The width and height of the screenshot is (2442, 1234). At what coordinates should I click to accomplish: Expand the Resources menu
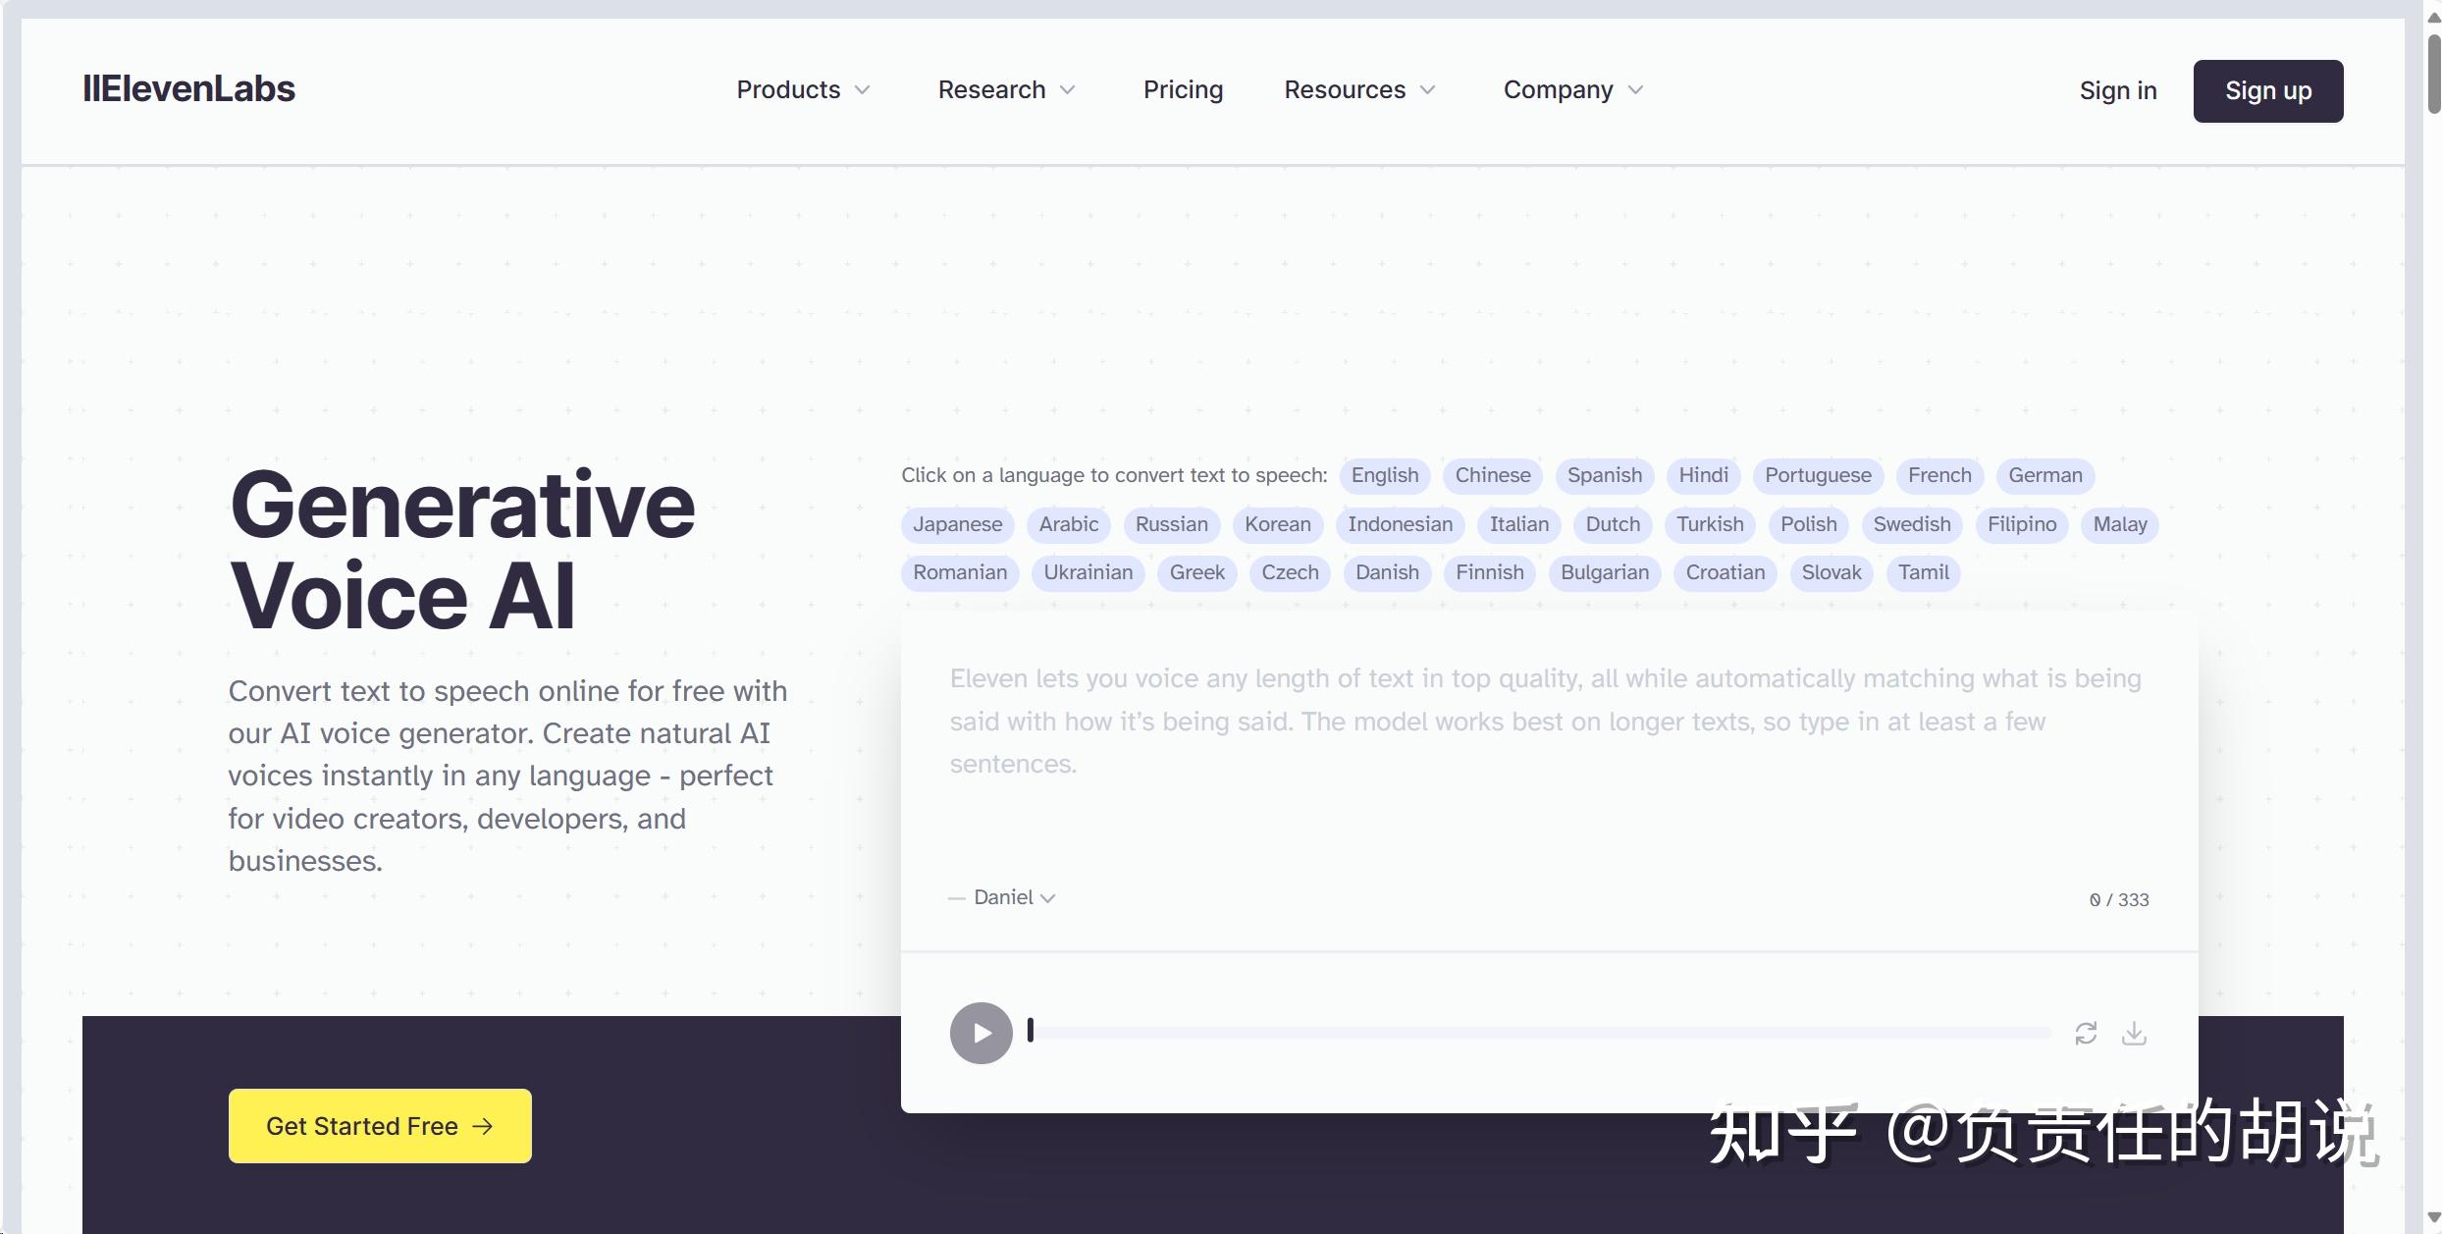coord(1359,89)
